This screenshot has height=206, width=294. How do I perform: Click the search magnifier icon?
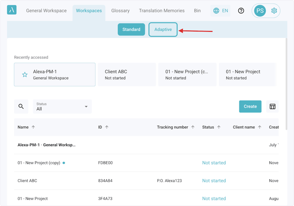point(21,106)
